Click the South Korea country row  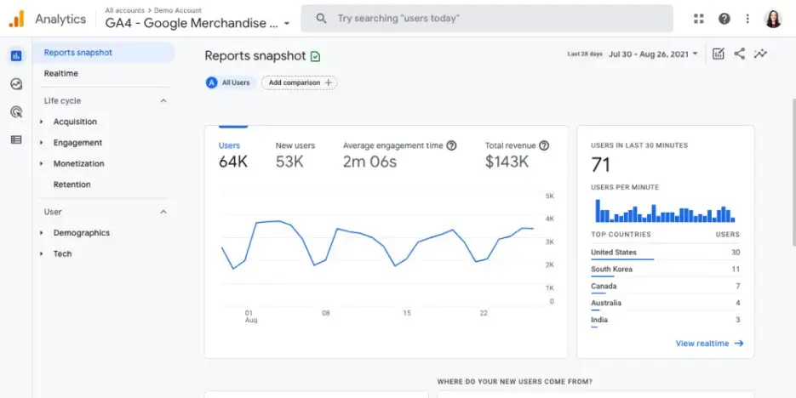(665, 270)
